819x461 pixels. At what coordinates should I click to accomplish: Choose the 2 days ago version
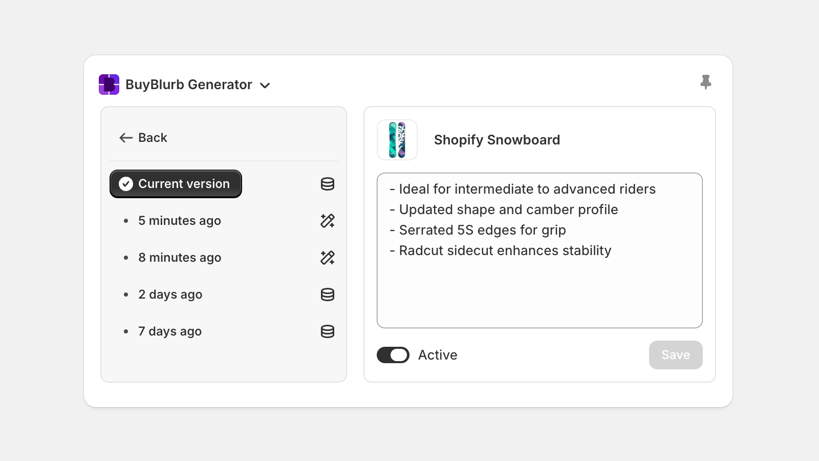click(x=170, y=295)
